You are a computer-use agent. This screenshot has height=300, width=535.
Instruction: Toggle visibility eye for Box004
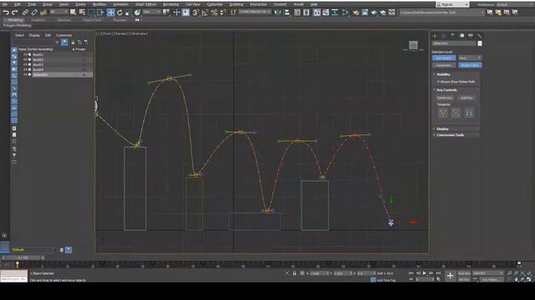(25, 69)
